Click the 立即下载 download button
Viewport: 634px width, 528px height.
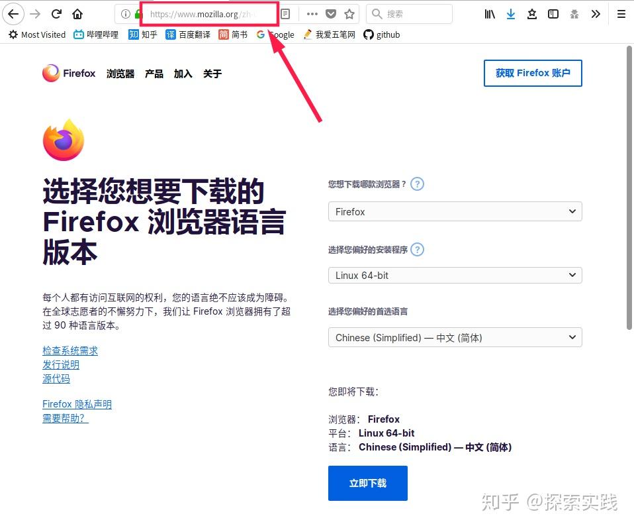[368, 483]
